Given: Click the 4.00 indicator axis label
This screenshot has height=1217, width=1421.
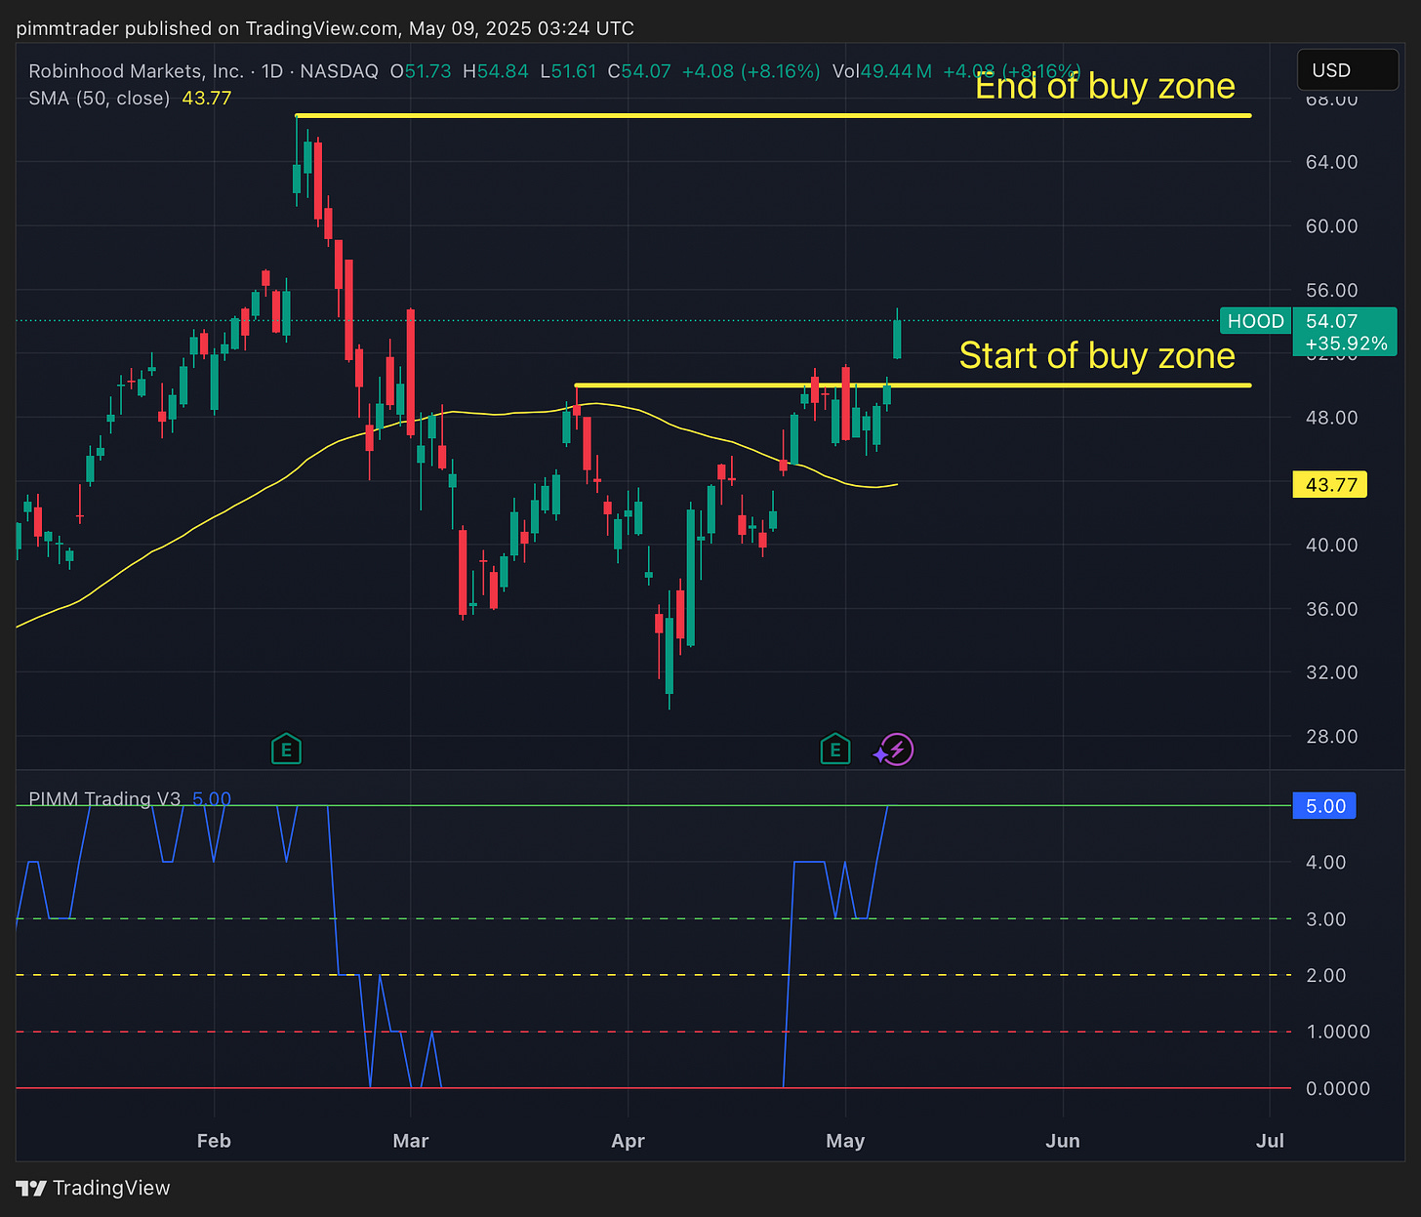Looking at the screenshot, I should click(1325, 862).
